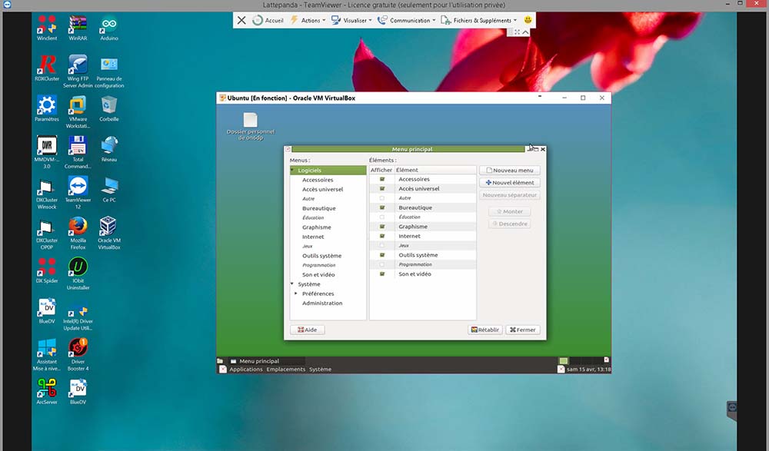This screenshot has height=451, width=769.
Task: Open Ubuntu Système panel menu
Action: point(320,369)
